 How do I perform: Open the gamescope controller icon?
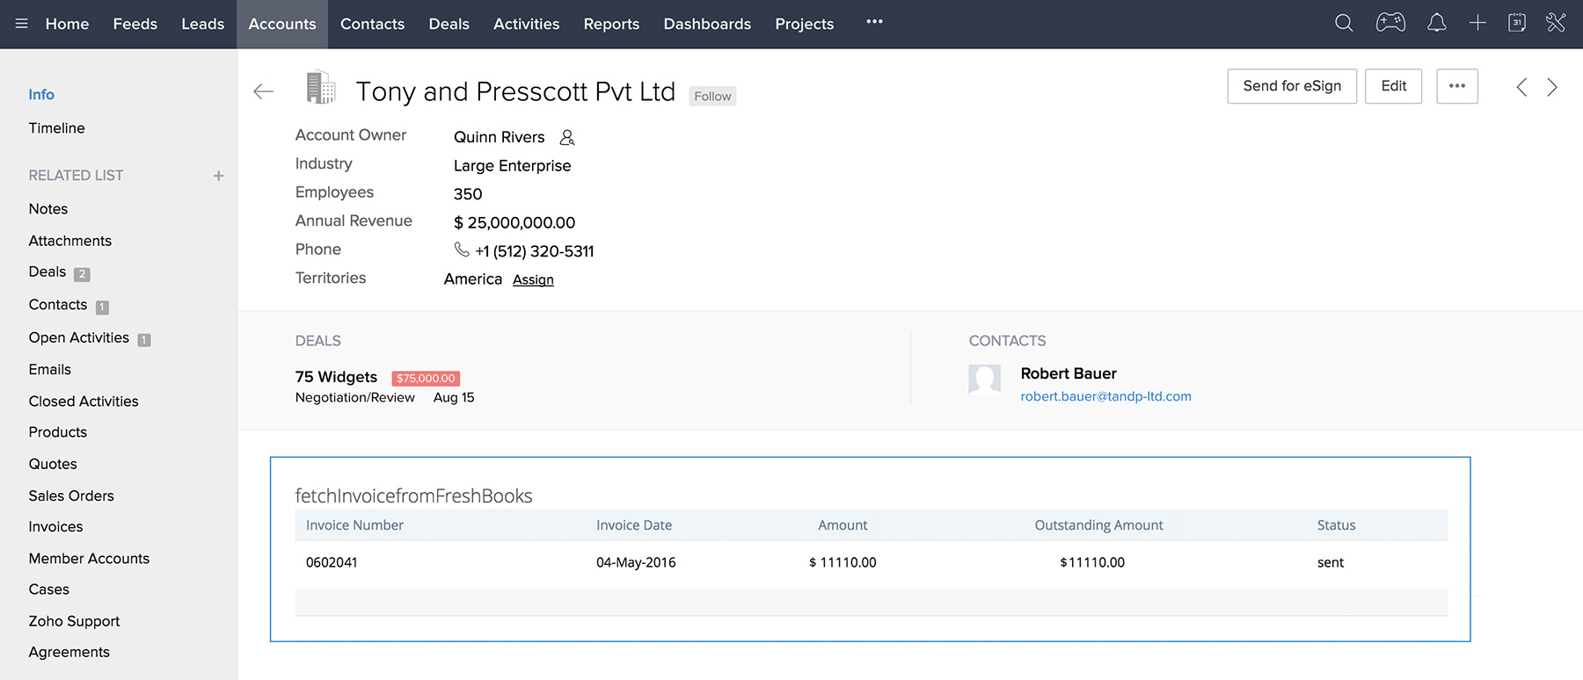tap(1390, 24)
